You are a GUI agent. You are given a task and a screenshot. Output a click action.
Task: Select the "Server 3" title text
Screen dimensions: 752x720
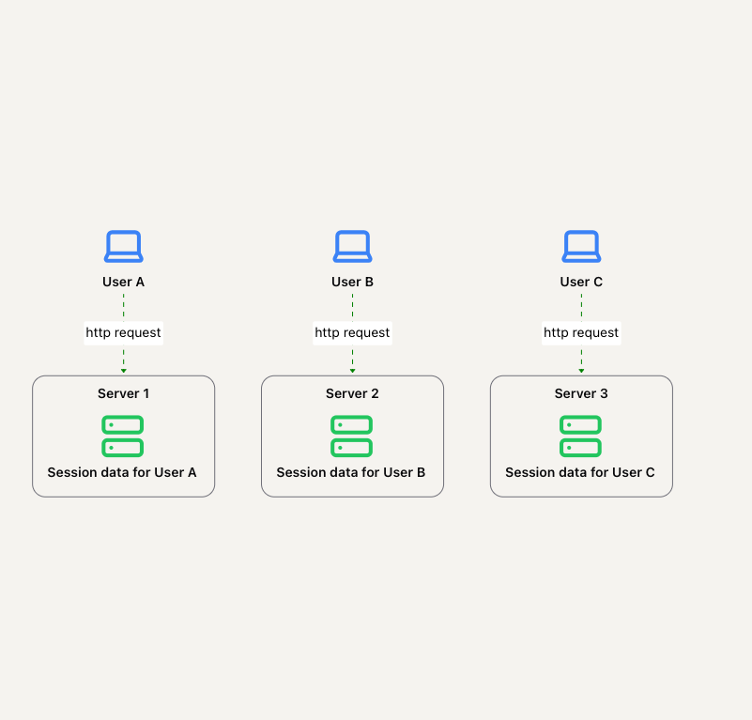coord(581,393)
